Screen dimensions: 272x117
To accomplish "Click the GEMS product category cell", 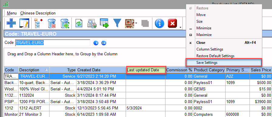I will (x=209, y=89).
